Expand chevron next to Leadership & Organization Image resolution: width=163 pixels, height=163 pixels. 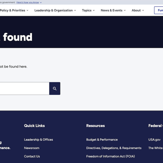(x=75, y=10)
